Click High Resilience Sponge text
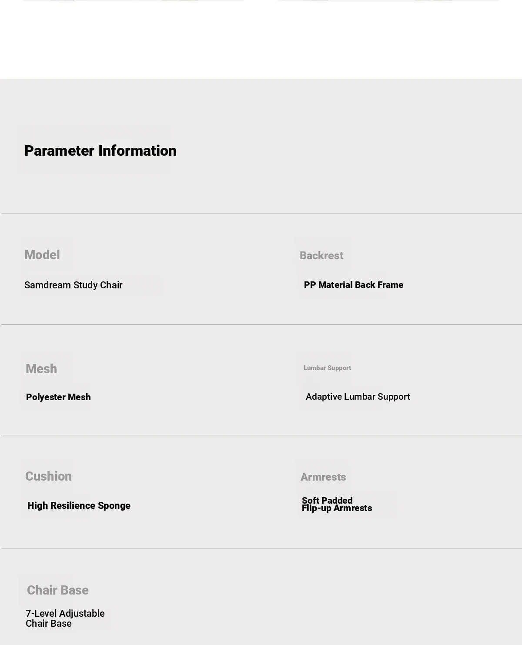The height and width of the screenshot is (645, 522). (x=79, y=506)
